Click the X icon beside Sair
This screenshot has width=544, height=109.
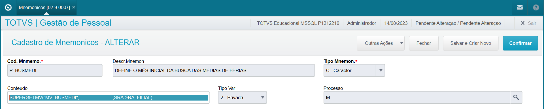522,23
